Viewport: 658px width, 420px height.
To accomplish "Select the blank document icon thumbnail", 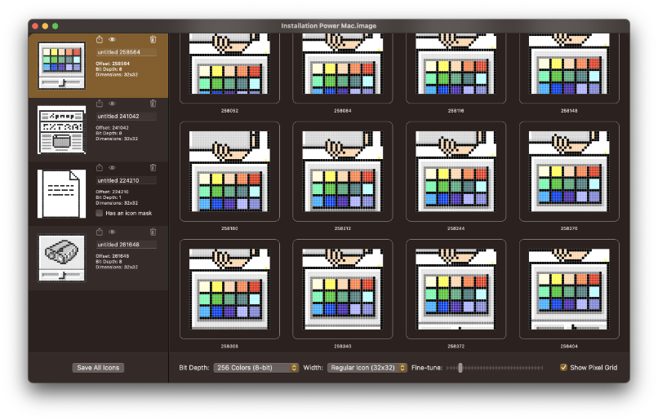I will pos(62,194).
